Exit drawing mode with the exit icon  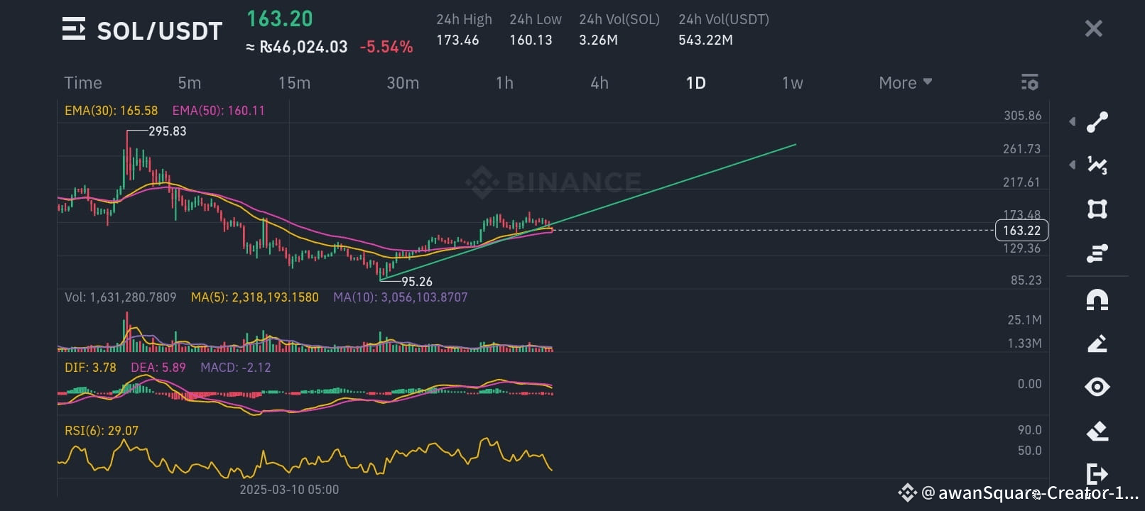(1097, 473)
